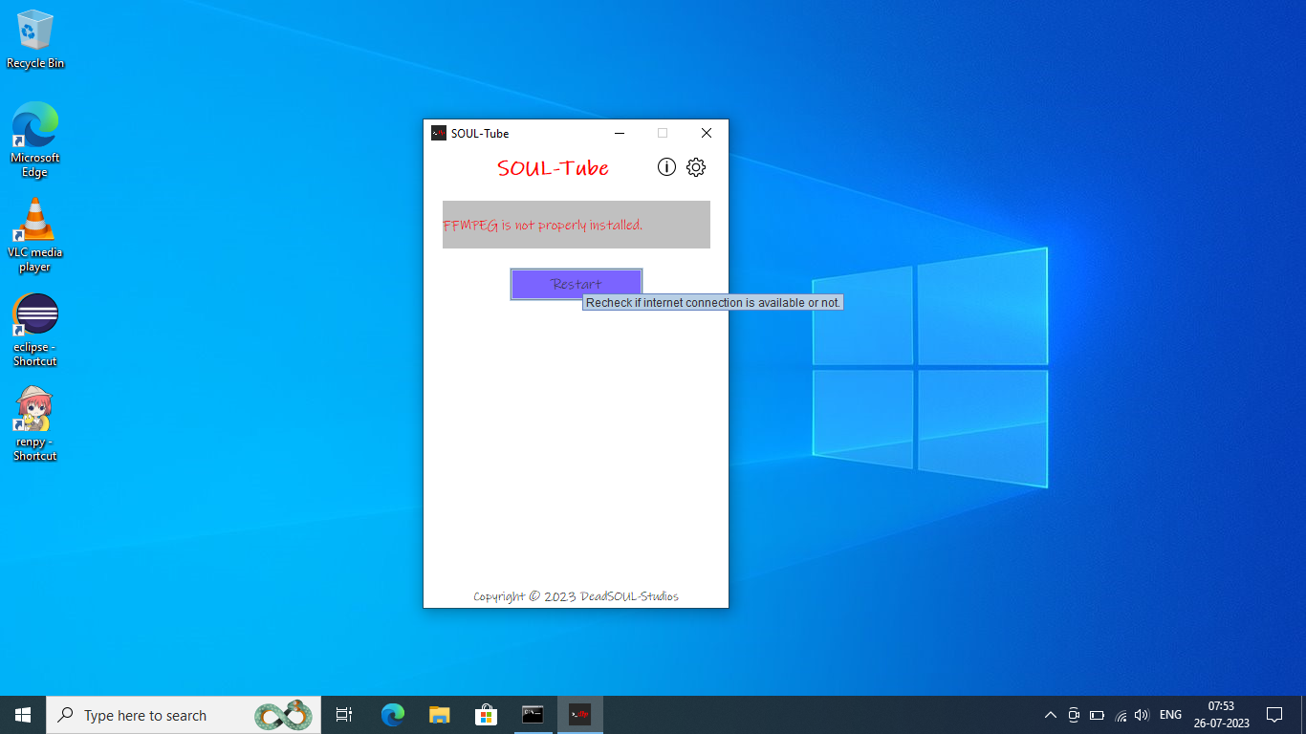Open Task View
The image size is (1306, 734).
click(x=343, y=714)
